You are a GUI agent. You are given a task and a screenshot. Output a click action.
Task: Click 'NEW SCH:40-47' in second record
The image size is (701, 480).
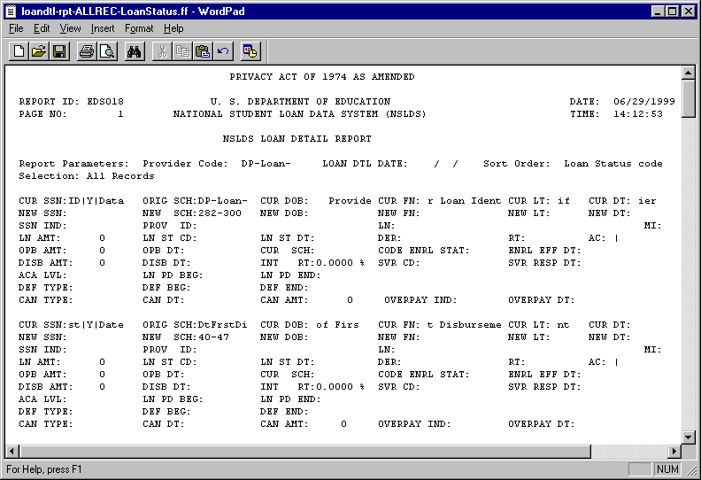[x=186, y=337]
